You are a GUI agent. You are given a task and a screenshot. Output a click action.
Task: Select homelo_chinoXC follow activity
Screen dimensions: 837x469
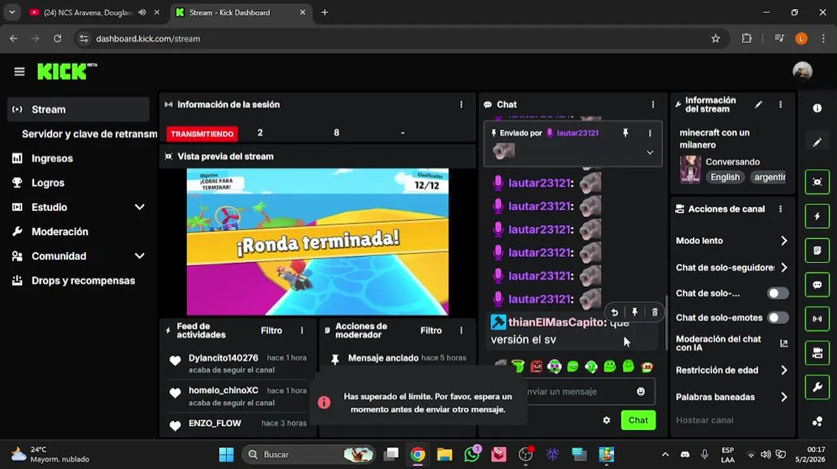(237, 396)
